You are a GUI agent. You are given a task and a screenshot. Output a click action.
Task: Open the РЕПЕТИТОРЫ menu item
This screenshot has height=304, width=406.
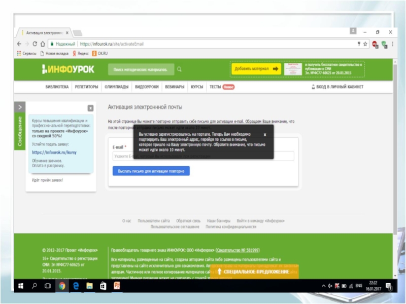(x=86, y=87)
